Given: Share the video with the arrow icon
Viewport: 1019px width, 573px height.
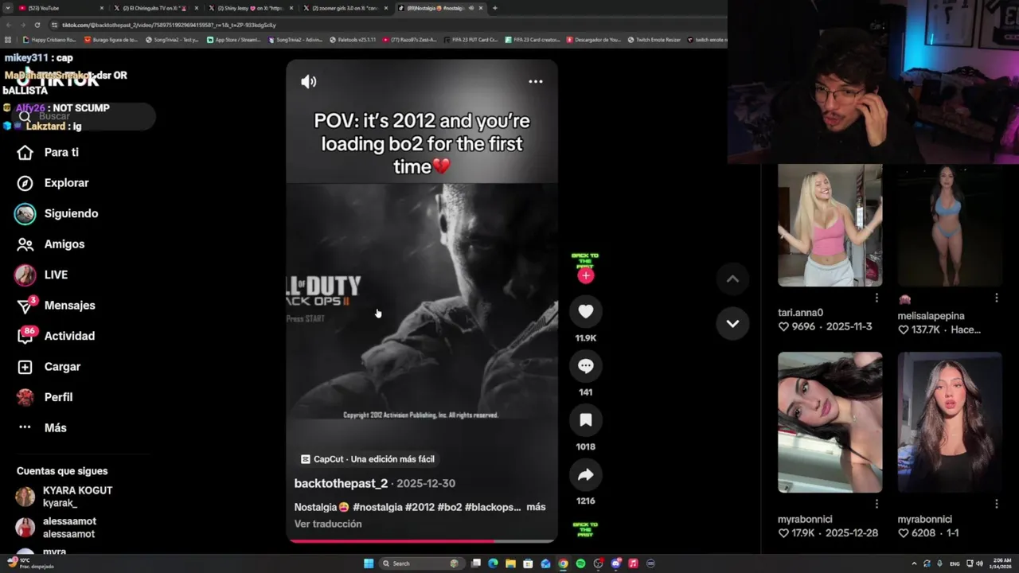Looking at the screenshot, I should 586,475.
